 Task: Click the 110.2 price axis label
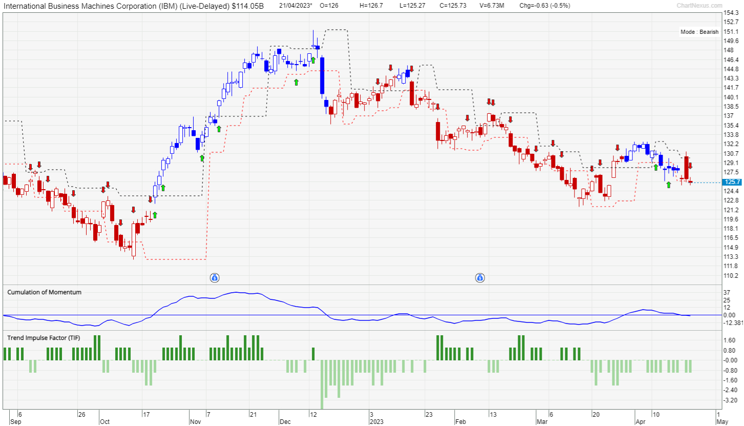(730, 276)
